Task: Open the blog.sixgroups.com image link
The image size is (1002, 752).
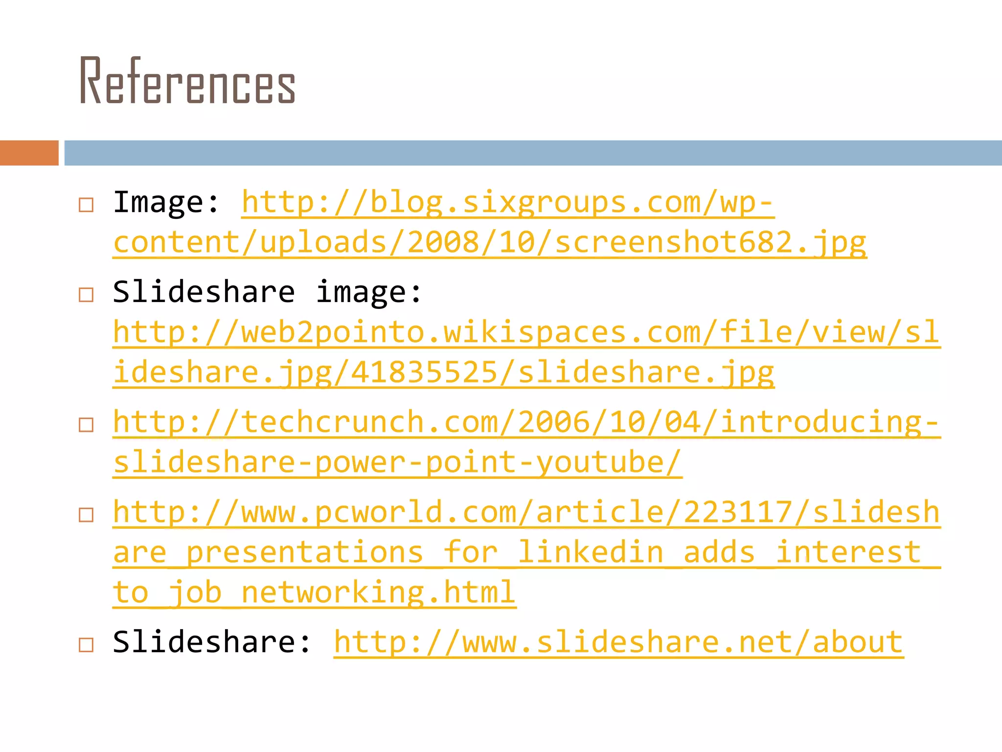Action: point(507,203)
